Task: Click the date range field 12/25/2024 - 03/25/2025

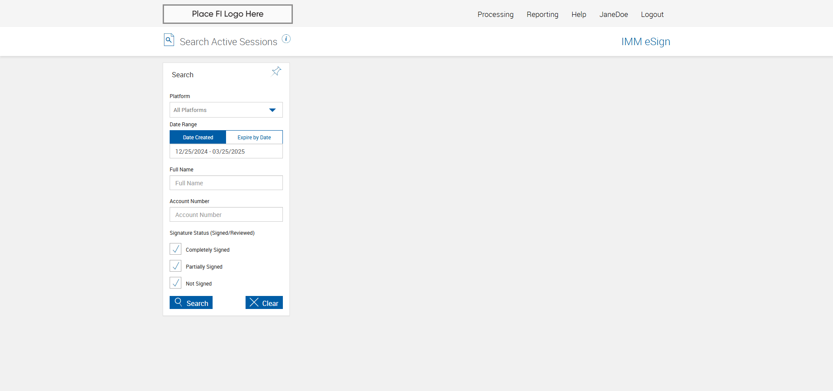Action: 226,151
